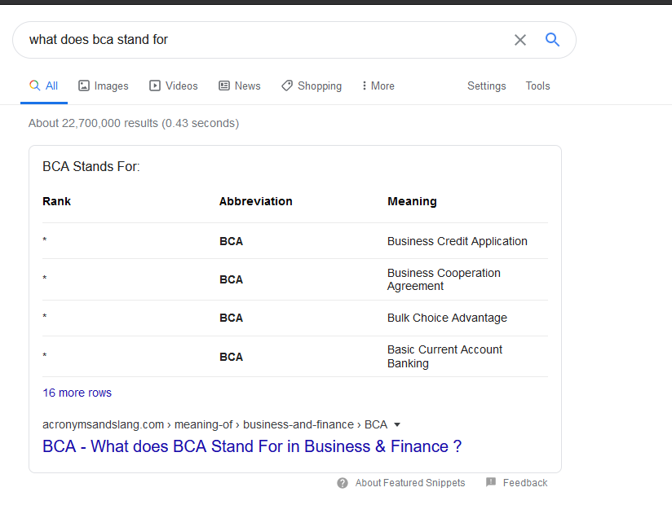
Task: Select the Shopping tab label
Action: [x=320, y=86]
